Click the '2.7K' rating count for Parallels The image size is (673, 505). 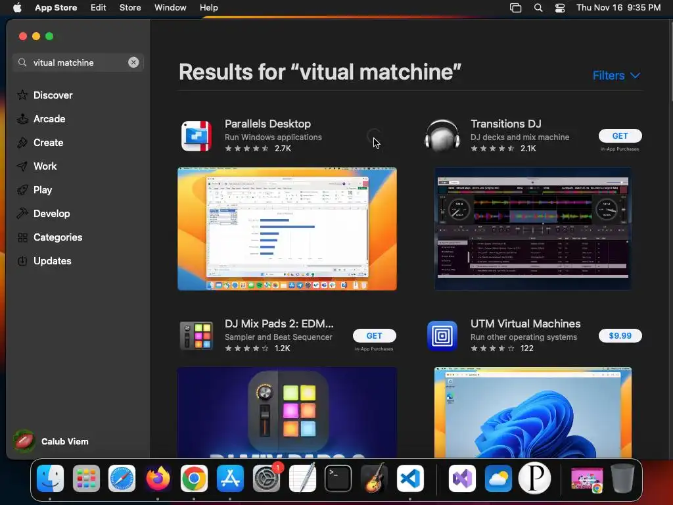tap(283, 149)
